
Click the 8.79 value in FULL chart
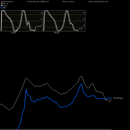81,29
